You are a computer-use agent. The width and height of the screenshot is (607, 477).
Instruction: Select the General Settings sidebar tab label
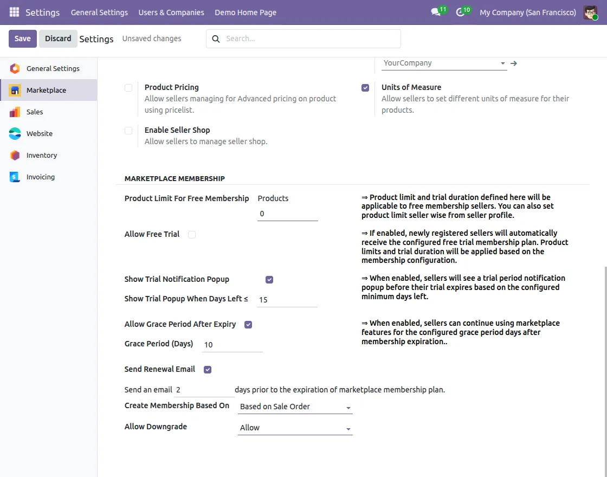[53, 68]
